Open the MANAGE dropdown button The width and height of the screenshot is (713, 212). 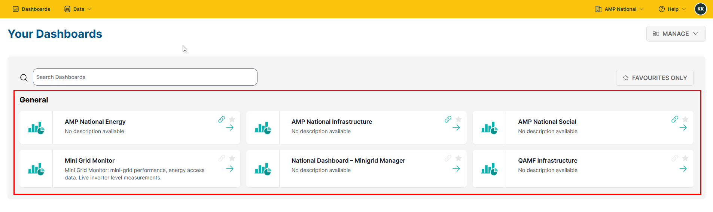coord(676,34)
